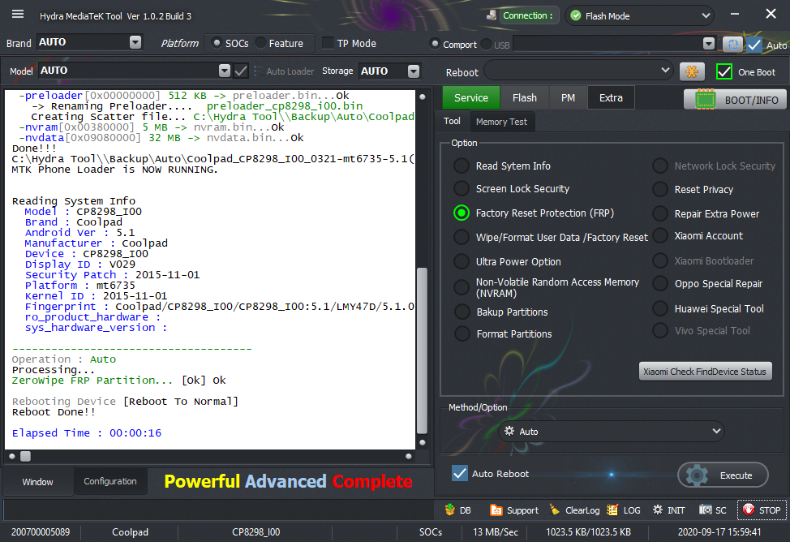Select Format Partitions option
This screenshot has height=542, width=790.
[x=462, y=333]
